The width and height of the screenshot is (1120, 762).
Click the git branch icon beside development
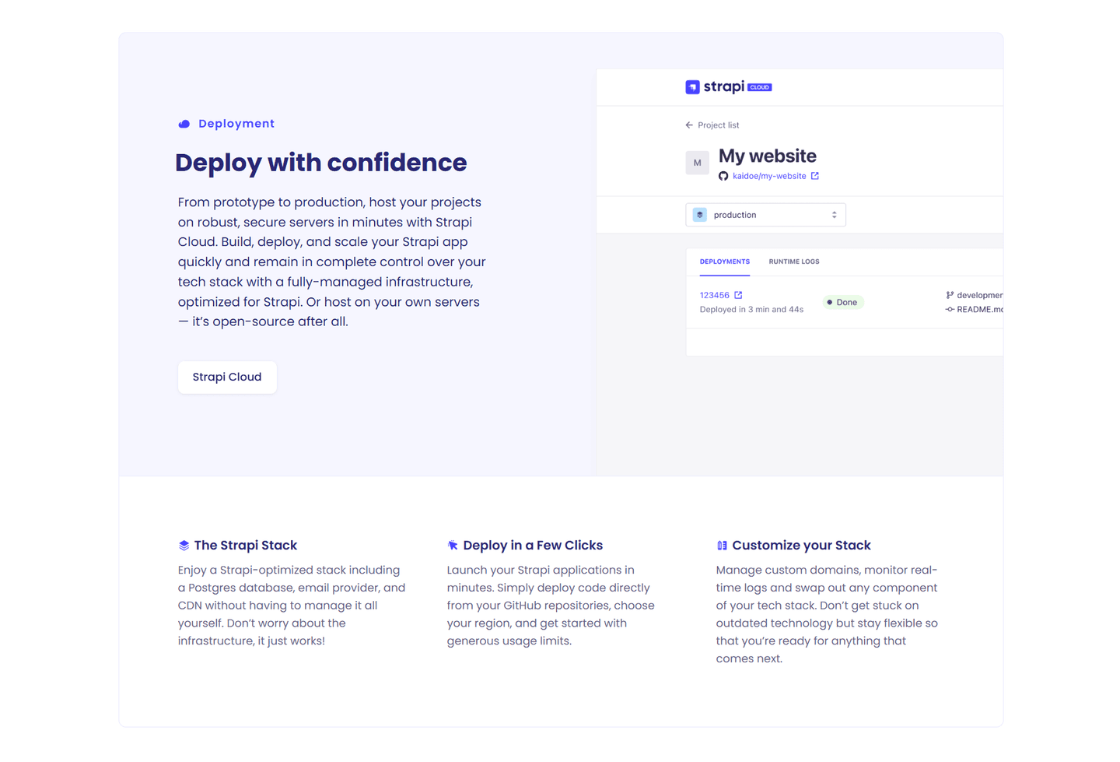click(x=950, y=295)
